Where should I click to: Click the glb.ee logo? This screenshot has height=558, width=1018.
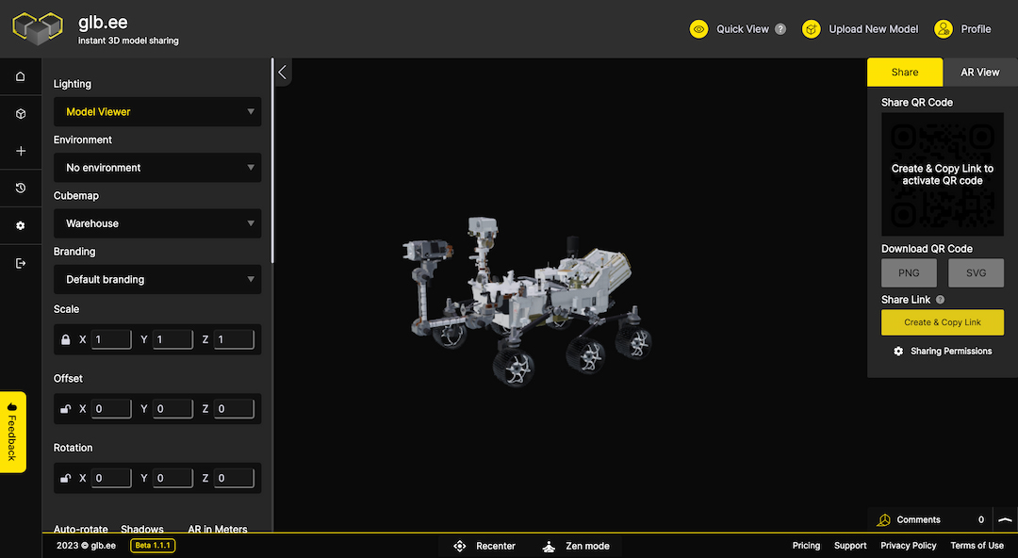pyautogui.click(x=38, y=29)
